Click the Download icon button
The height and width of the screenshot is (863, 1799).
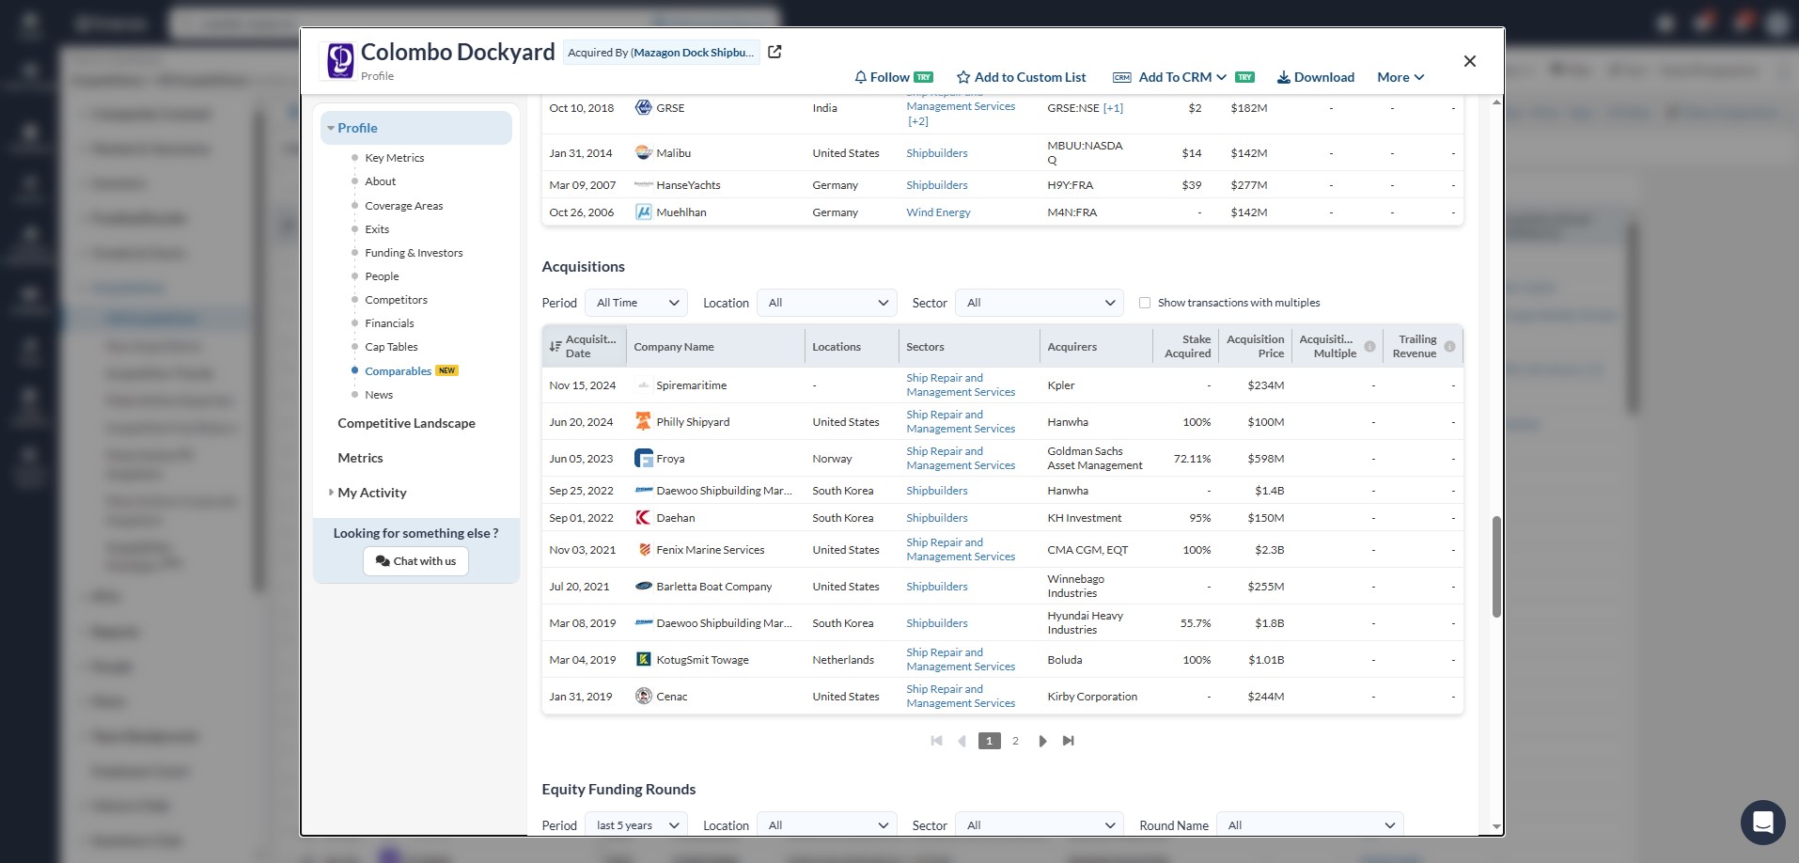pyautogui.click(x=1283, y=77)
